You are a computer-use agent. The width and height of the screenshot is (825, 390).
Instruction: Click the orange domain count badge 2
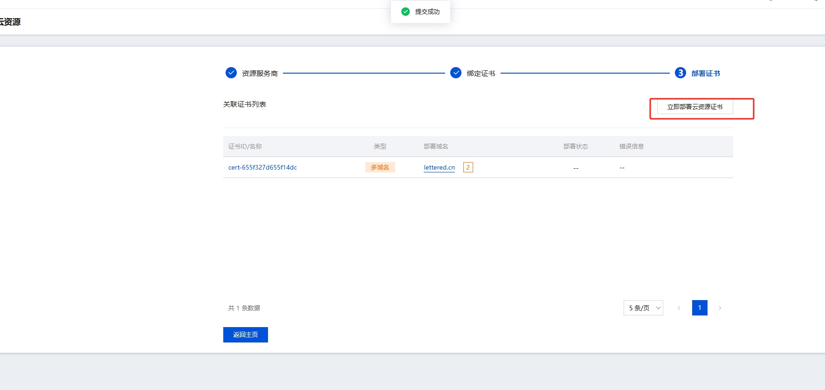click(468, 167)
